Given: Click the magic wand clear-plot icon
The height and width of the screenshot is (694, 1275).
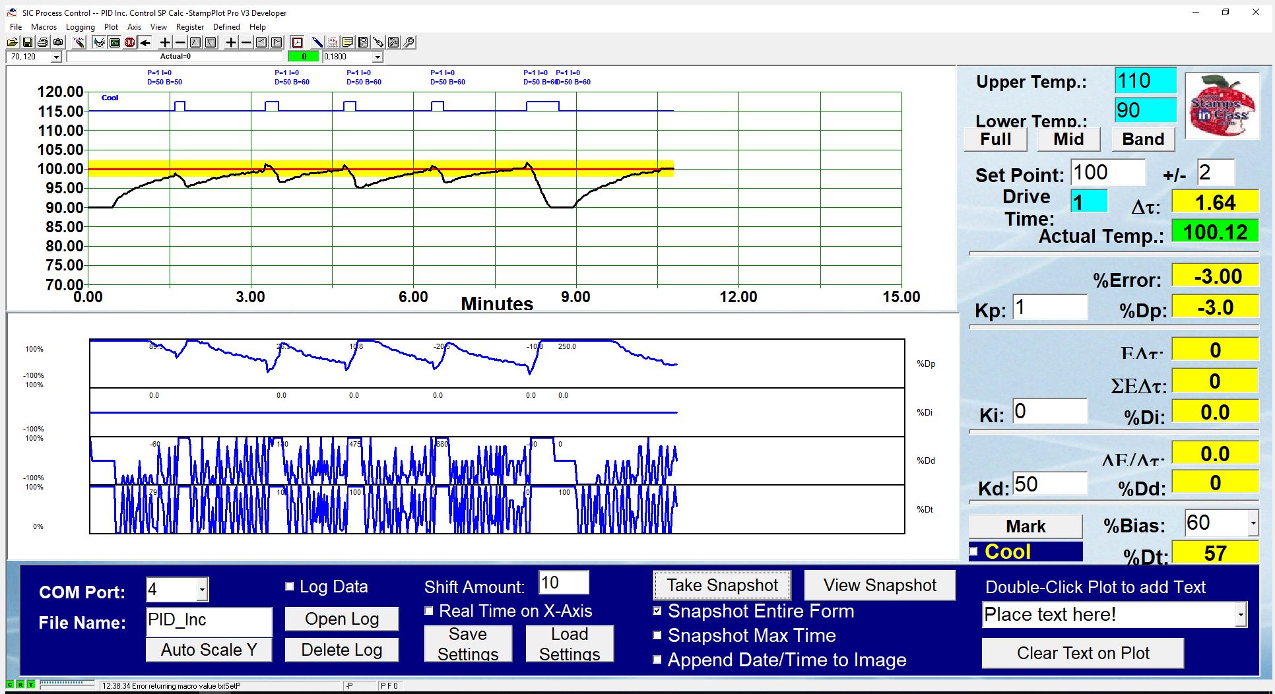Looking at the screenshot, I should 79,42.
